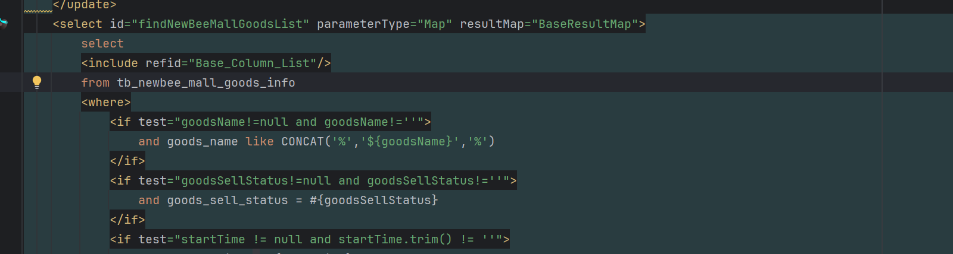Click the CONCAT function call

click(x=302, y=142)
